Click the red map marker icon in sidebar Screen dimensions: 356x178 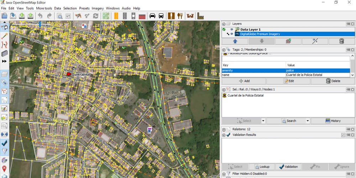pos(4,168)
